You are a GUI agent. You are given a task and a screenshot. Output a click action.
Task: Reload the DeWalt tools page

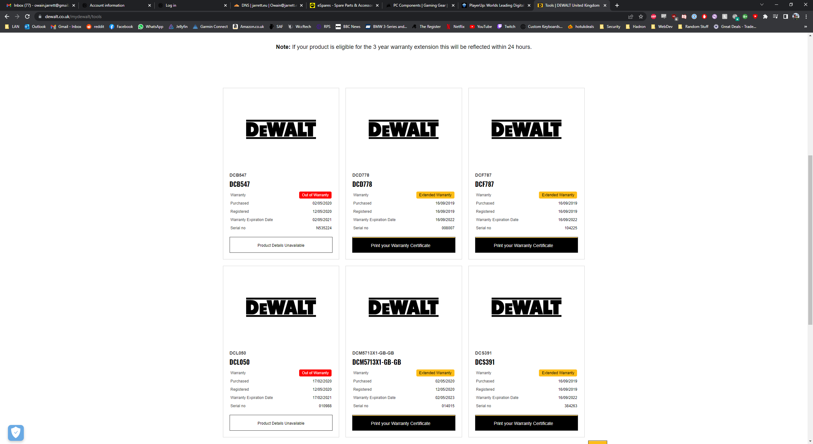pos(27,16)
